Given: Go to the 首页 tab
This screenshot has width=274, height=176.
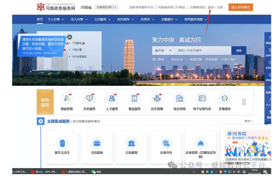Looking at the screenshot, I should tap(40, 19).
